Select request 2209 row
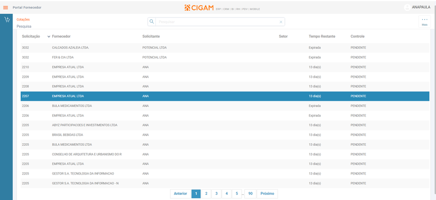Viewport: 436px width, 200px height. point(225,77)
